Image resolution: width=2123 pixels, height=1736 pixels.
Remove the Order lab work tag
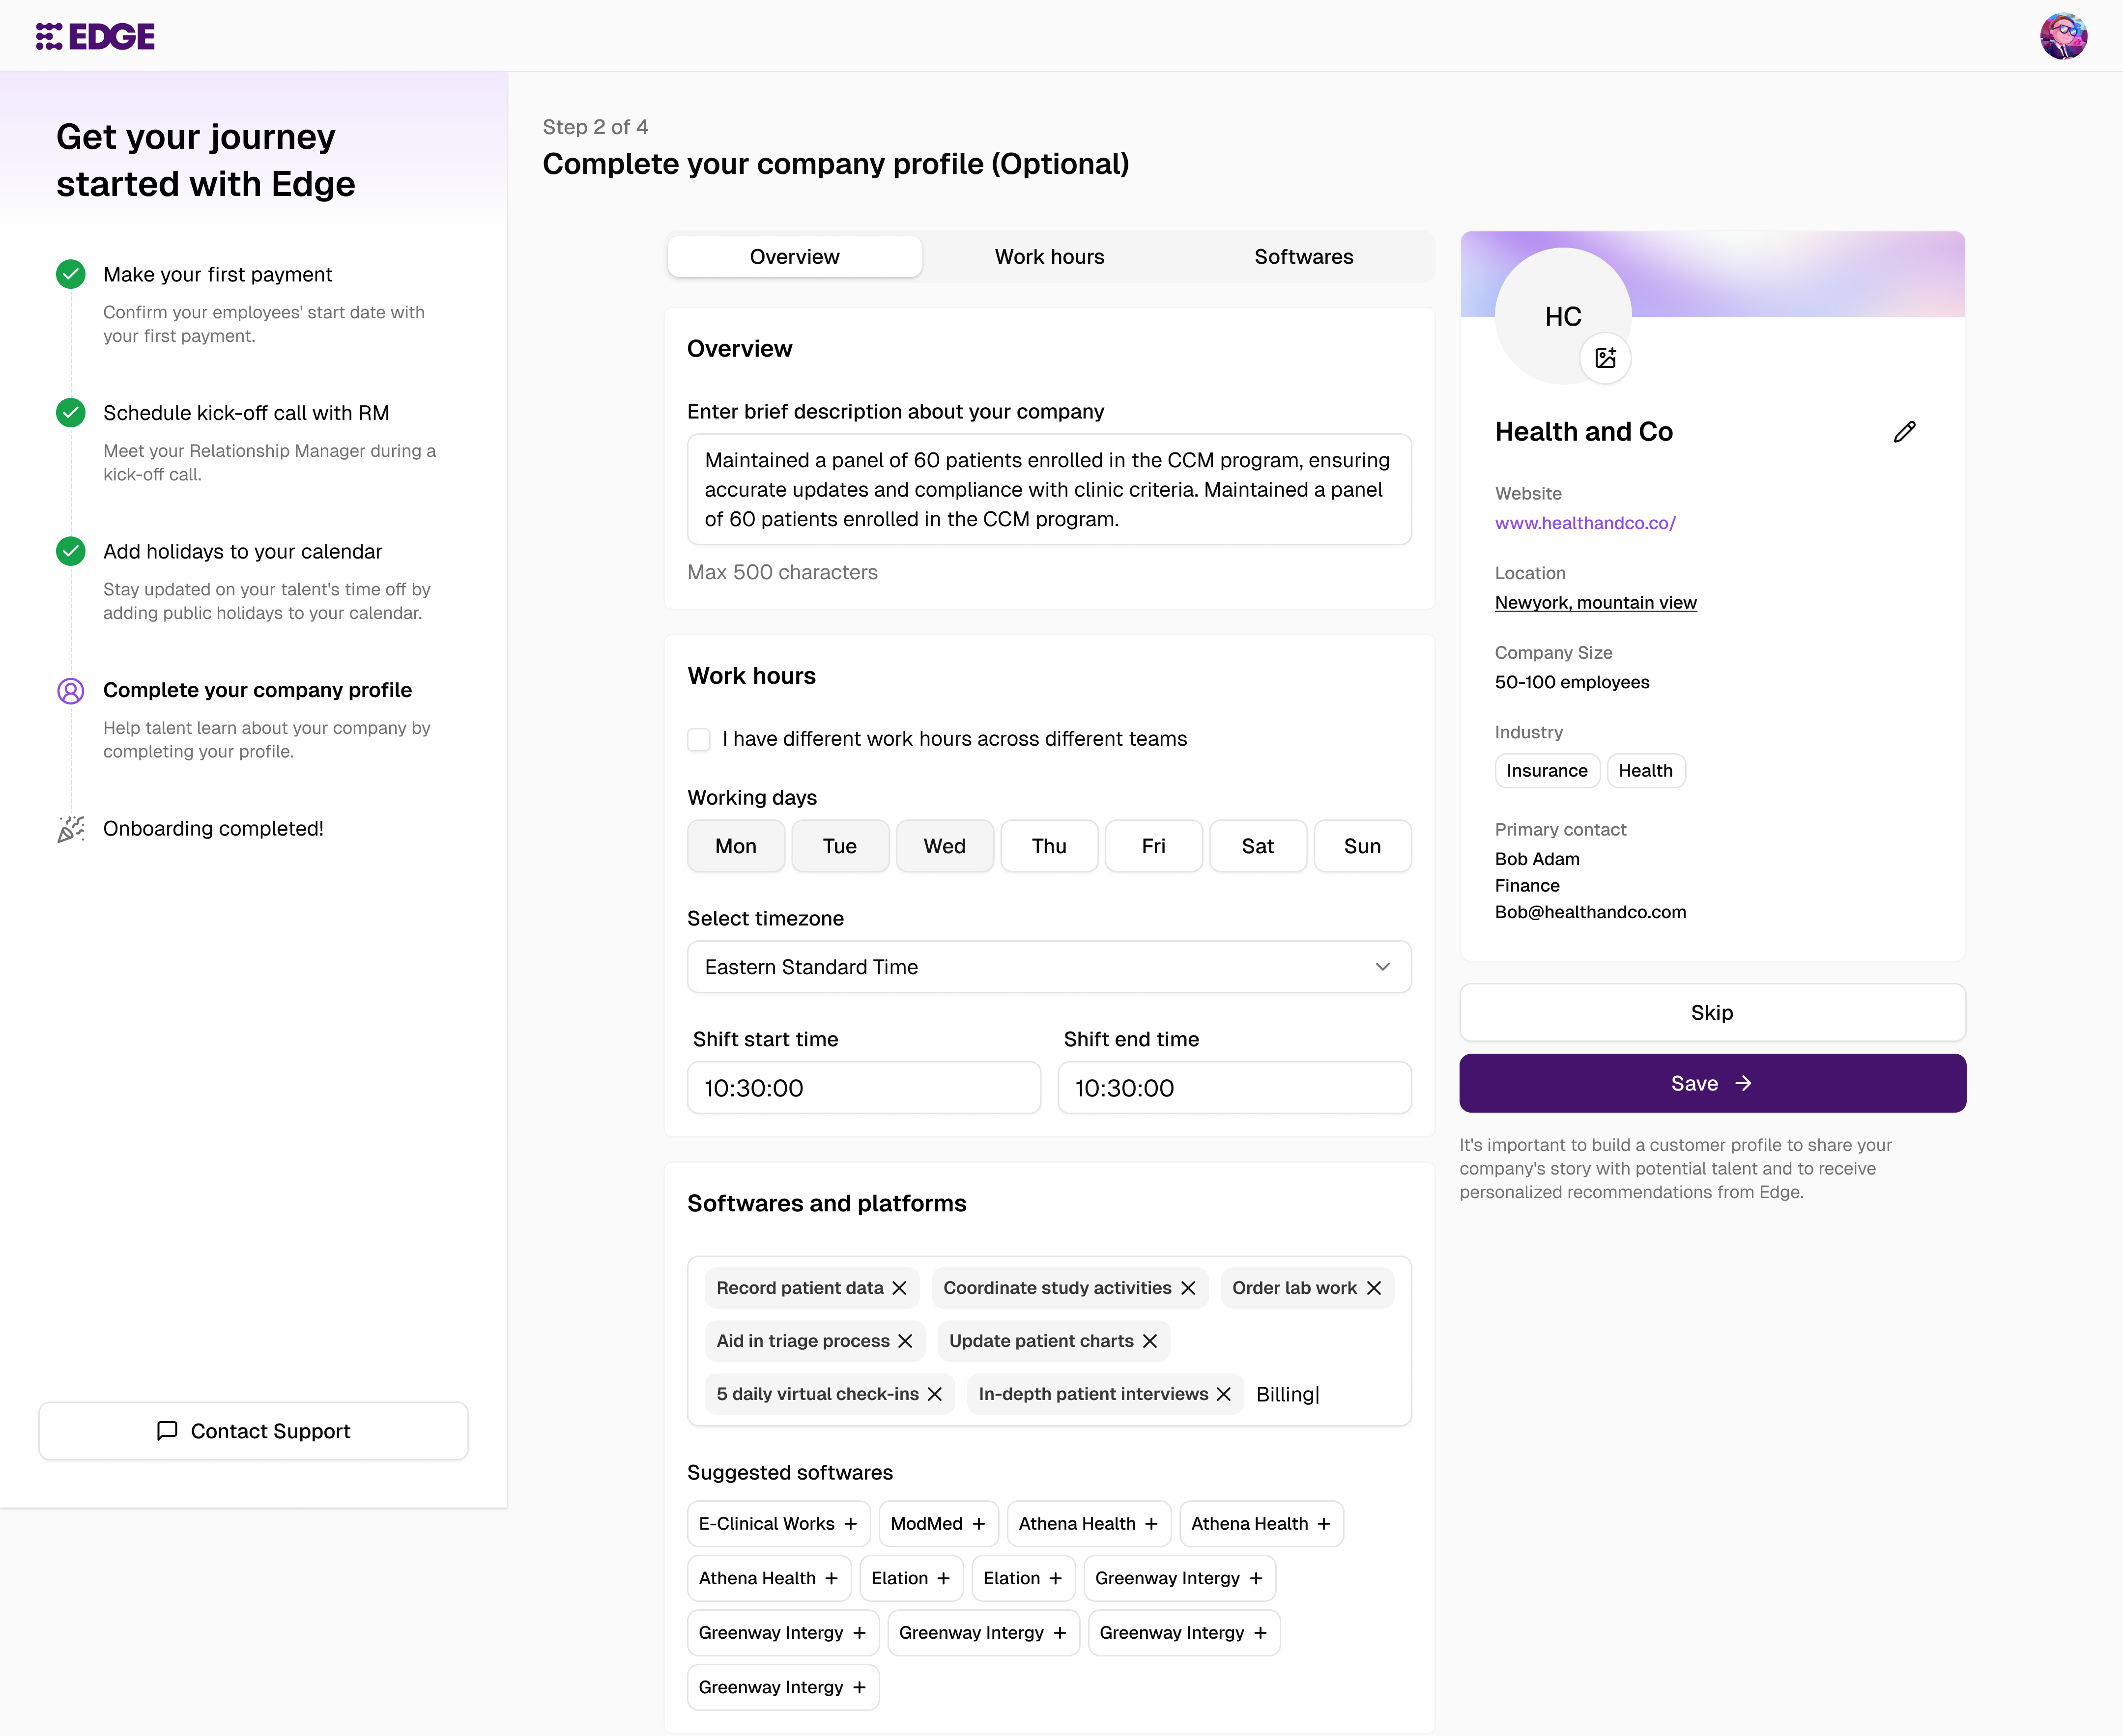click(x=1374, y=1288)
